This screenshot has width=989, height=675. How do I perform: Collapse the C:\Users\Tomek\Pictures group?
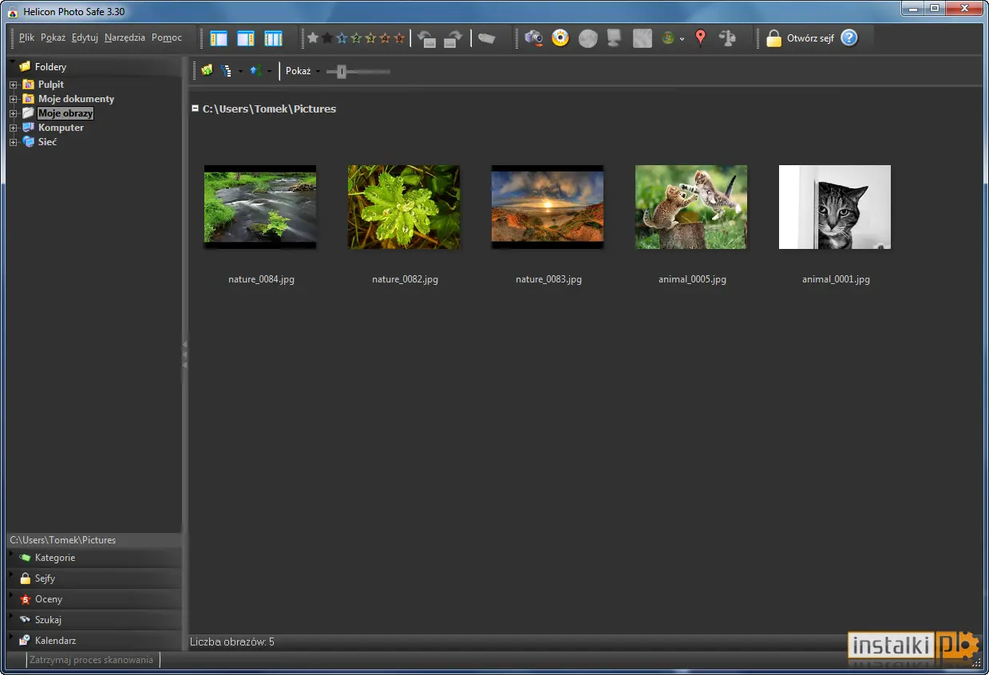(196, 108)
